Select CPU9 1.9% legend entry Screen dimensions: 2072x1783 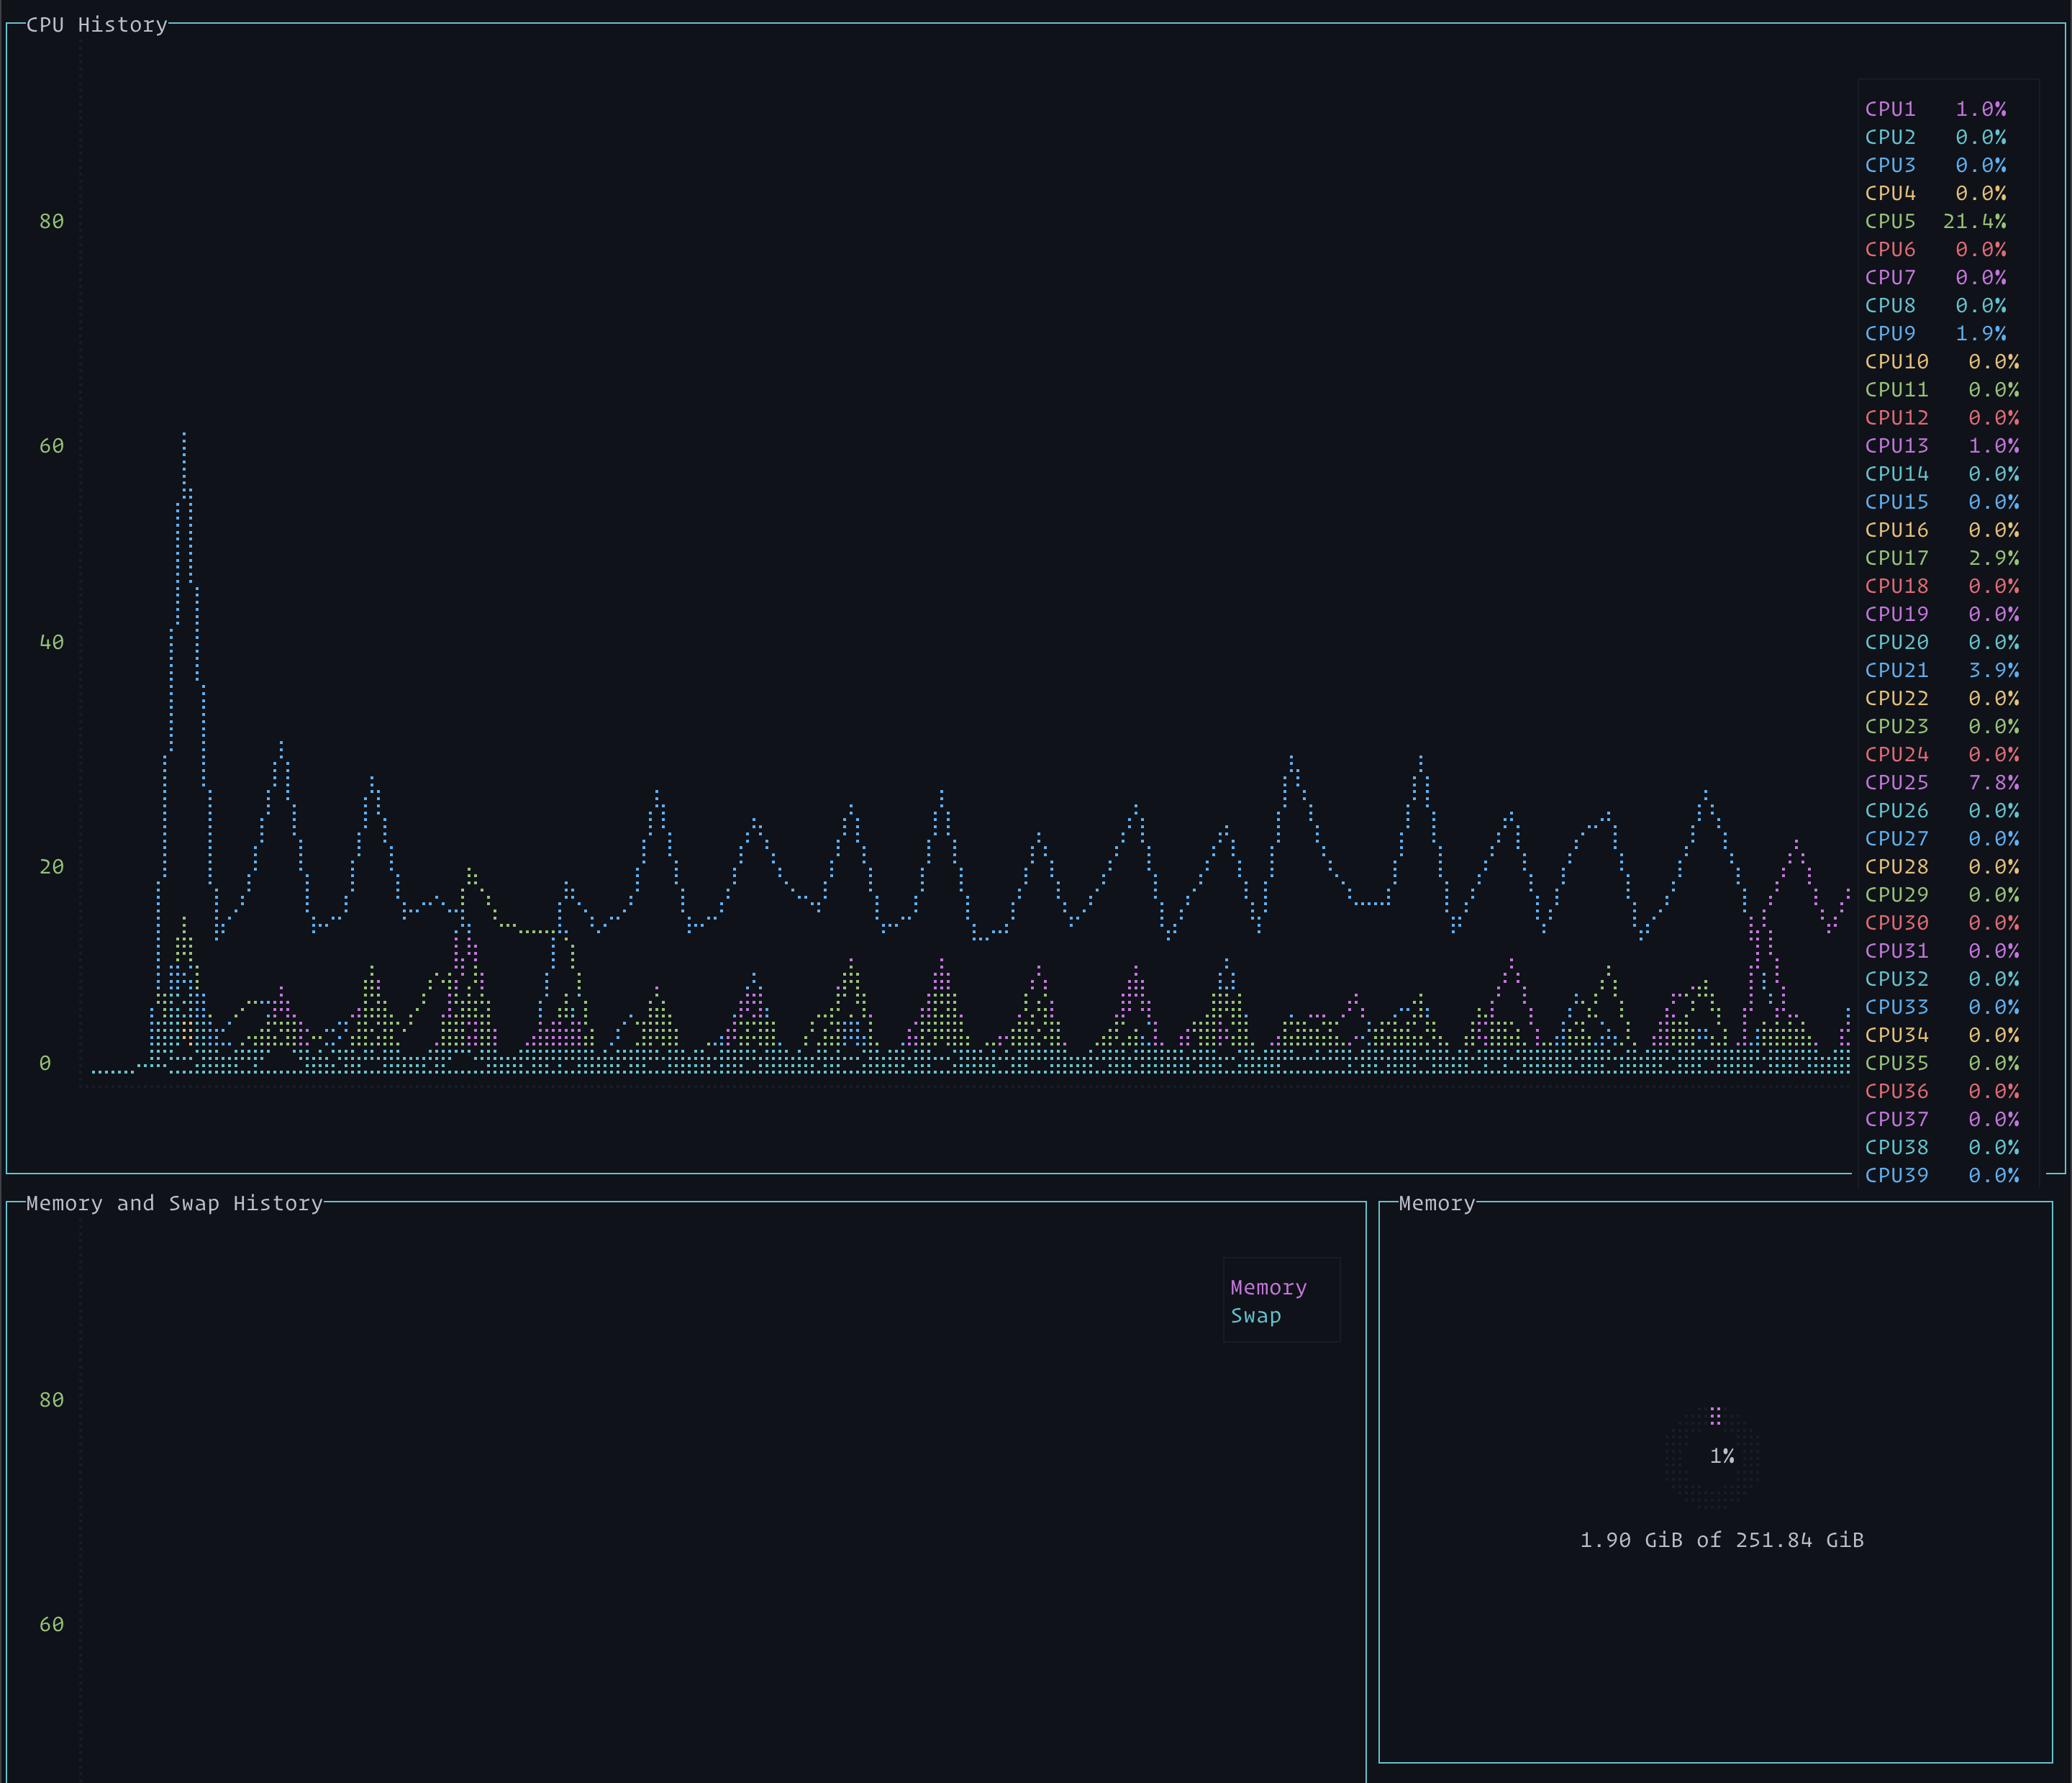click(x=1935, y=333)
